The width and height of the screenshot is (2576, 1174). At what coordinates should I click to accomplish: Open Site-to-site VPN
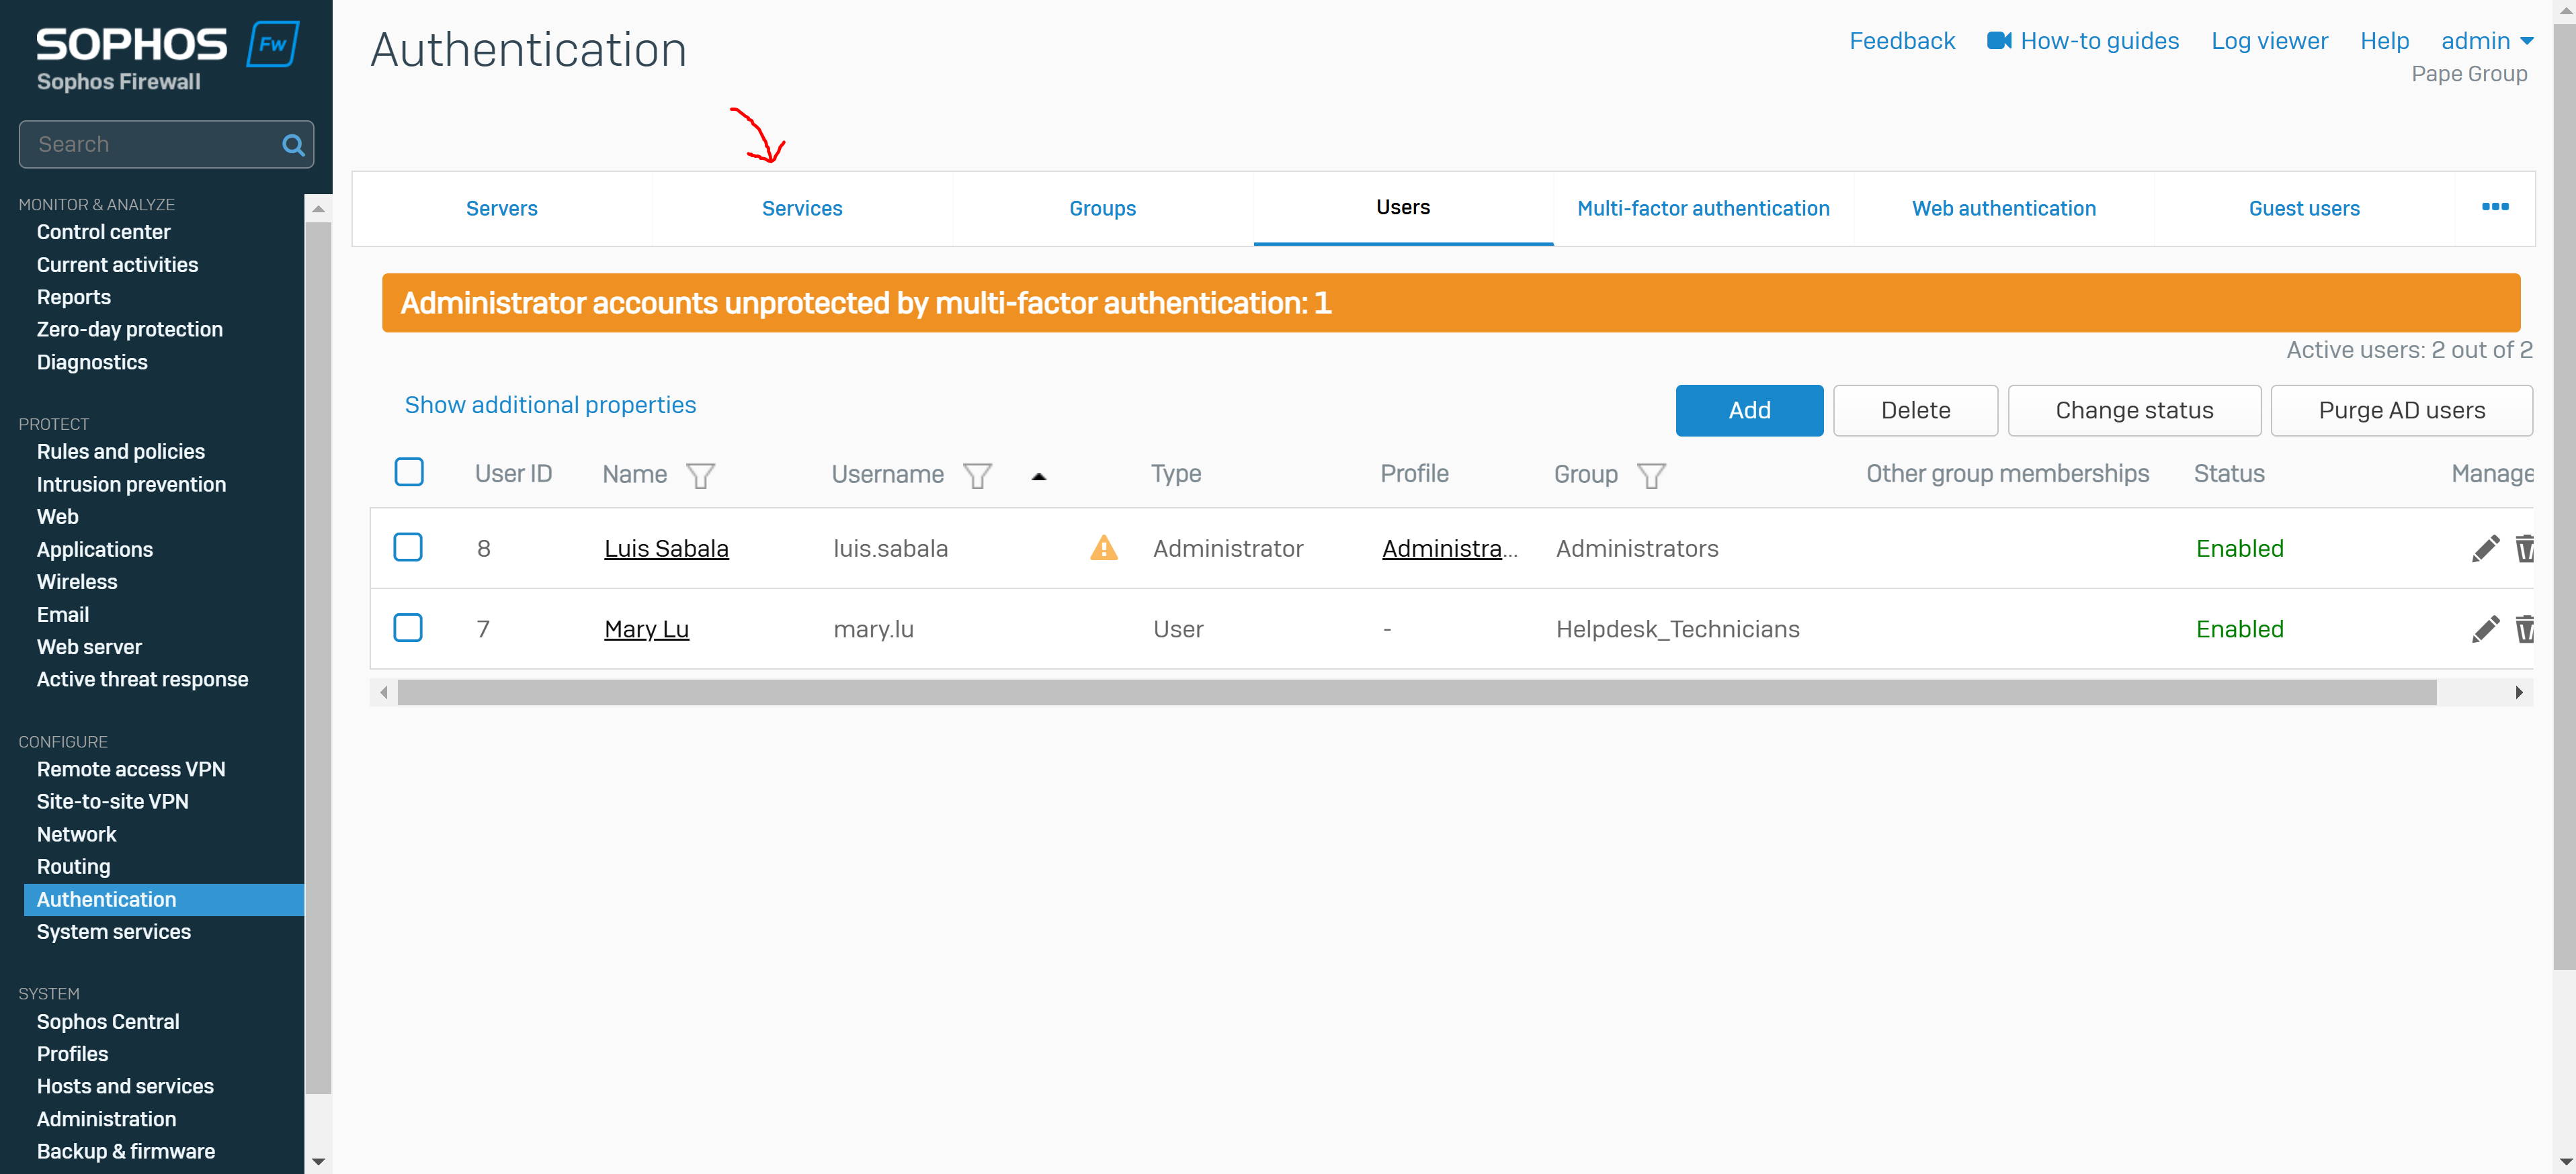point(112,801)
